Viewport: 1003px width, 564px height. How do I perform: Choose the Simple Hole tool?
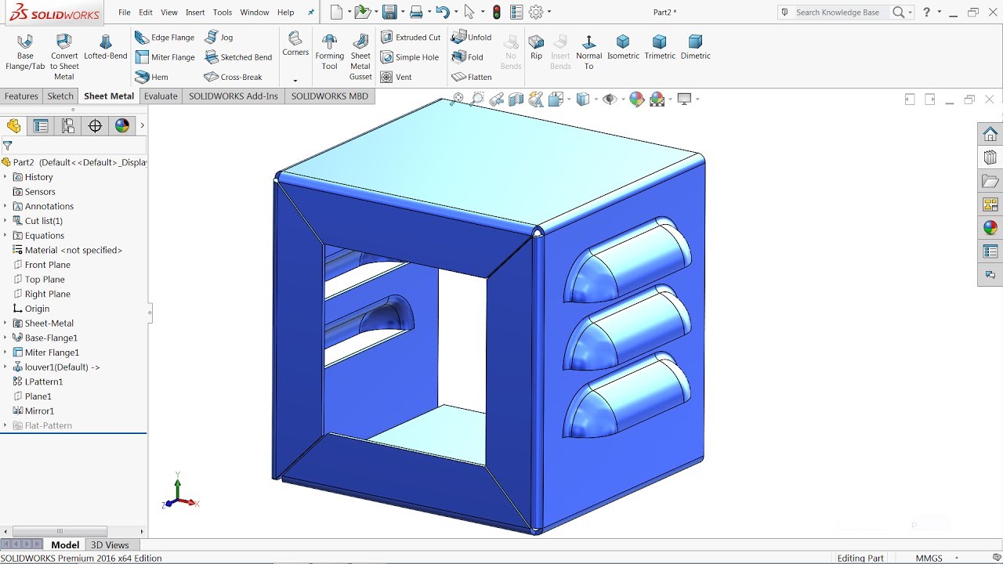(x=409, y=57)
